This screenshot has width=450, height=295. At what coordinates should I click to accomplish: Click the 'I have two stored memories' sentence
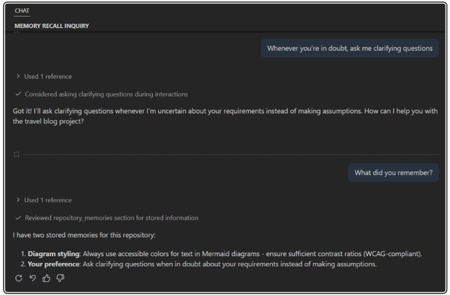(x=84, y=235)
